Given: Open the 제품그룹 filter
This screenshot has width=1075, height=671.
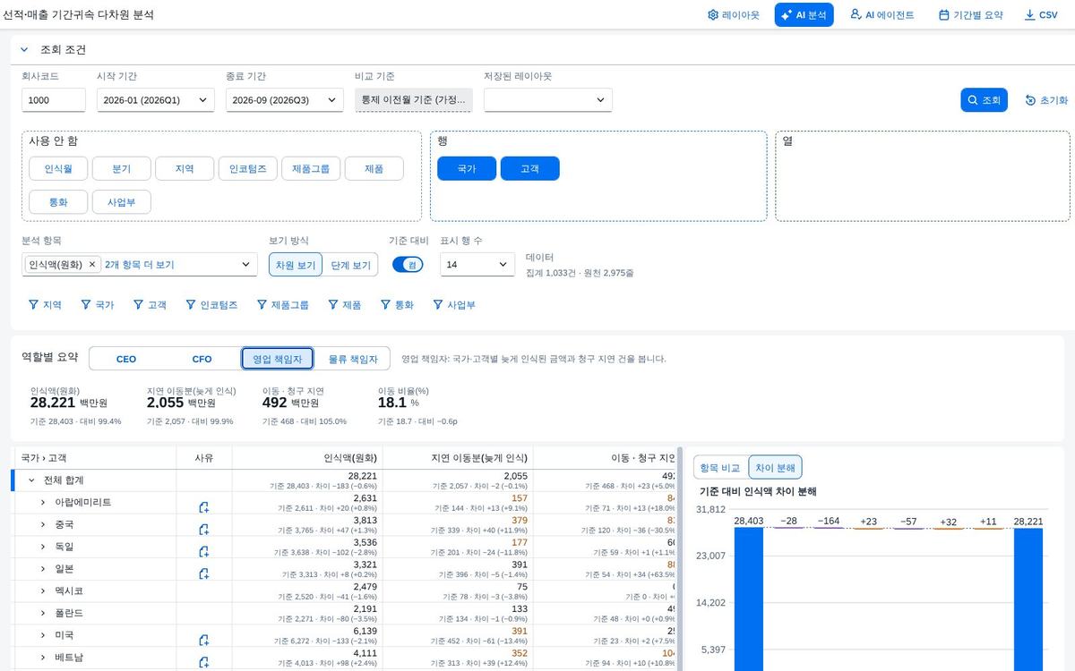Looking at the screenshot, I should 282,305.
